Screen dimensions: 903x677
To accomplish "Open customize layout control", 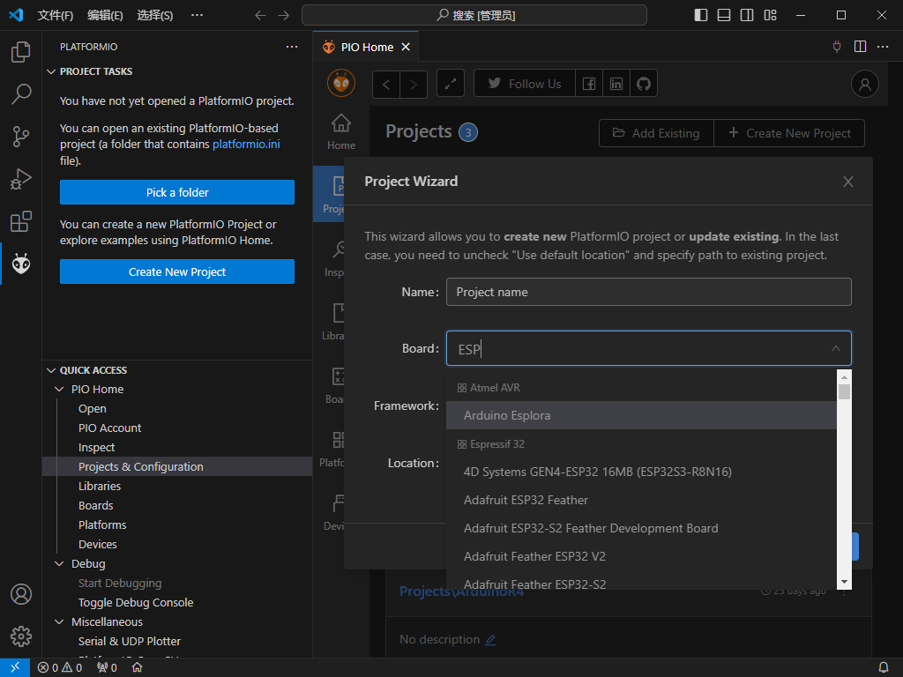I will click(770, 15).
